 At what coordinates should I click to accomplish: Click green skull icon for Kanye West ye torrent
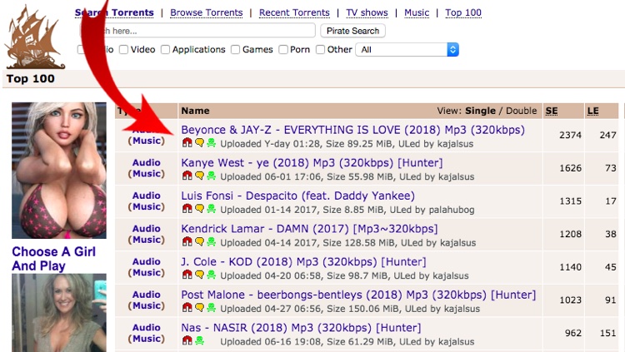pos(212,176)
